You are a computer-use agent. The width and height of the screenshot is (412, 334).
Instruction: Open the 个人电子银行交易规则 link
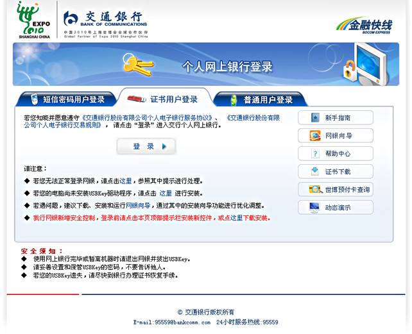click(152, 121)
